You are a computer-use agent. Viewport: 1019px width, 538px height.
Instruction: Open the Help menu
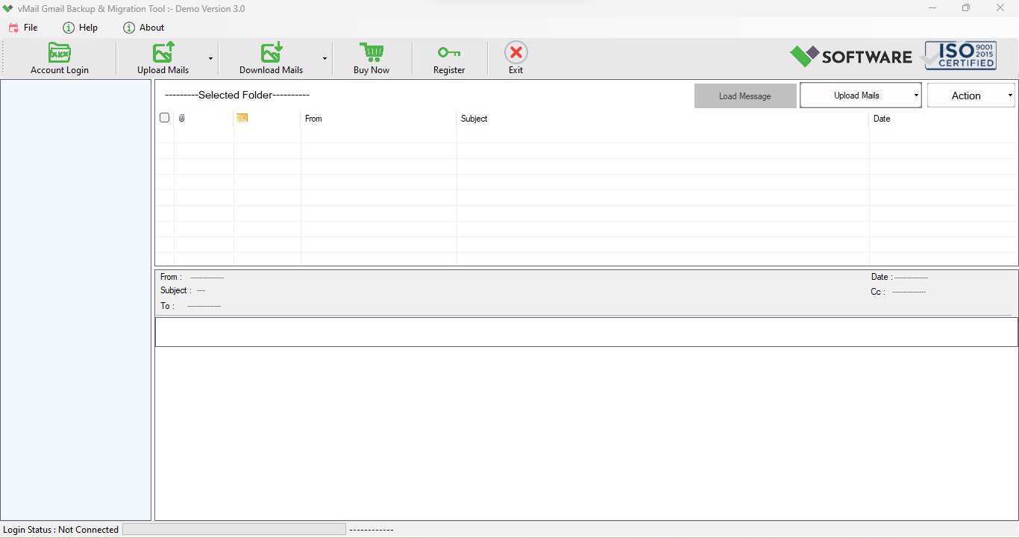point(81,28)
